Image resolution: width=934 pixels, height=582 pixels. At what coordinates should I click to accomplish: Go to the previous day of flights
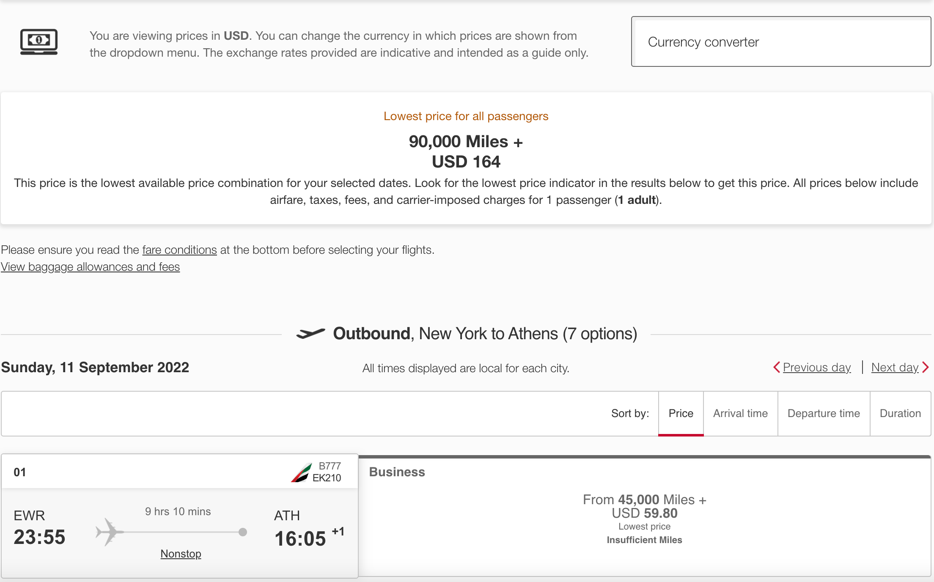(x=816, y=367)
